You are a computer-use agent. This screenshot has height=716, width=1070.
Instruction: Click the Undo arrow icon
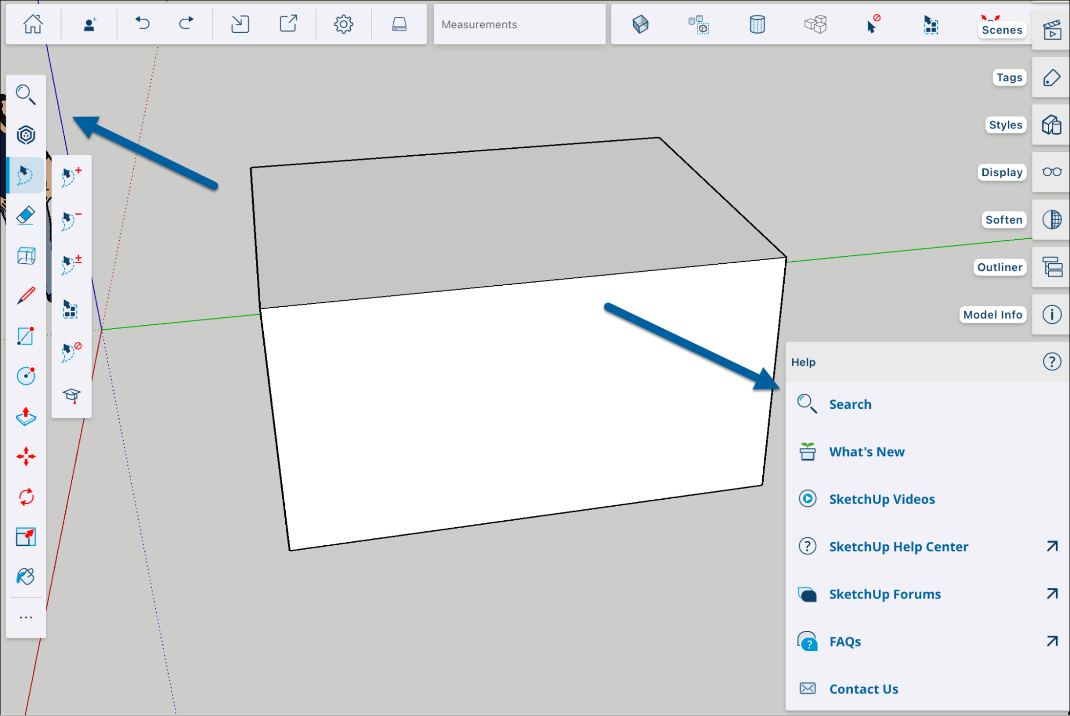(x=142, y=24)
